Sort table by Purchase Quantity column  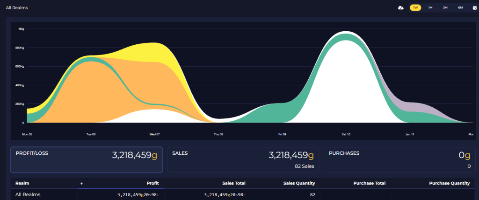pyautogui.click(x=449, y=184)
